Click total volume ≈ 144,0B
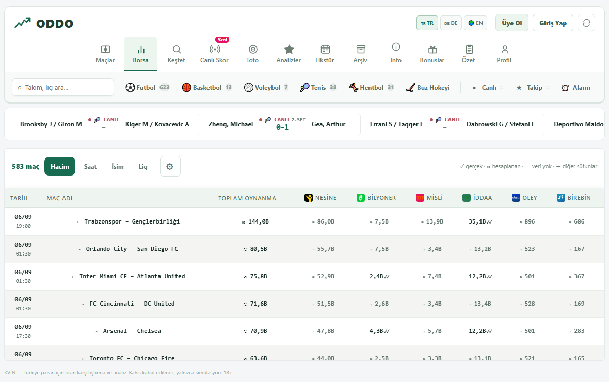 [255, 221]
